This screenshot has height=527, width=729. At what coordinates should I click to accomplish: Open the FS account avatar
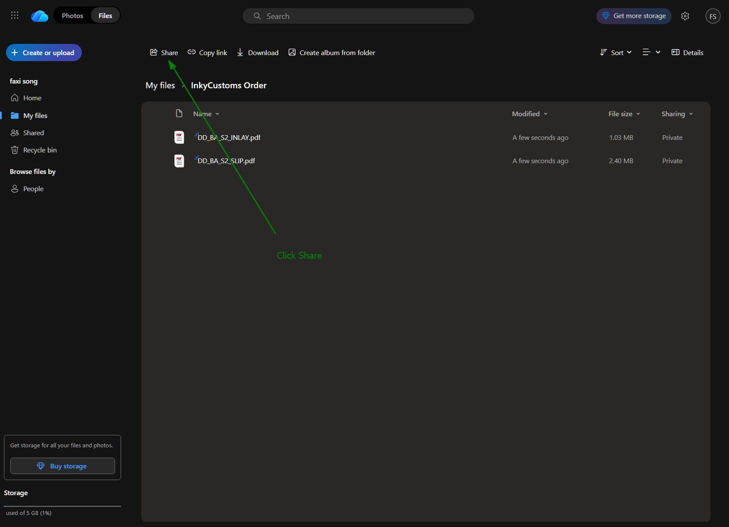pyautogui.click(x=713, y=16)
